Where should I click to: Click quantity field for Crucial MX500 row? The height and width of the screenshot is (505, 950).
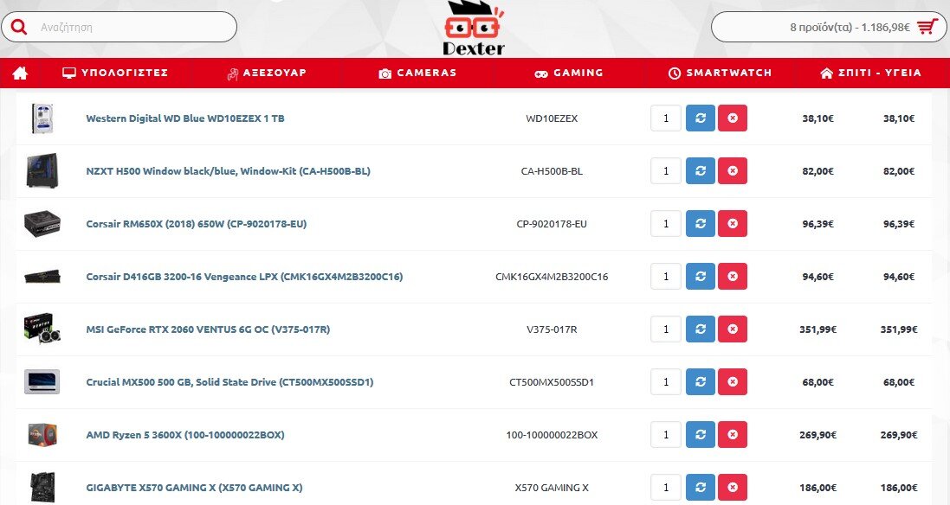666,381
